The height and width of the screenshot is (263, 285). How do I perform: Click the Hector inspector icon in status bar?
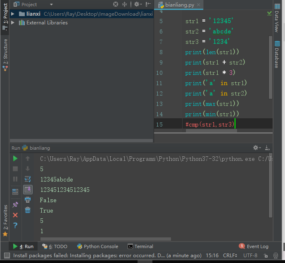pyautogui.click(x=276, y=256)
